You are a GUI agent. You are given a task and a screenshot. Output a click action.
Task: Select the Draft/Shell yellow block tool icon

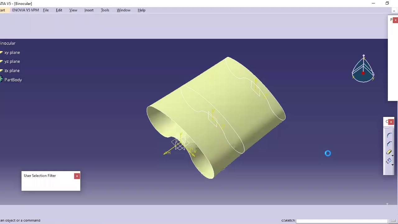(389, 152)
